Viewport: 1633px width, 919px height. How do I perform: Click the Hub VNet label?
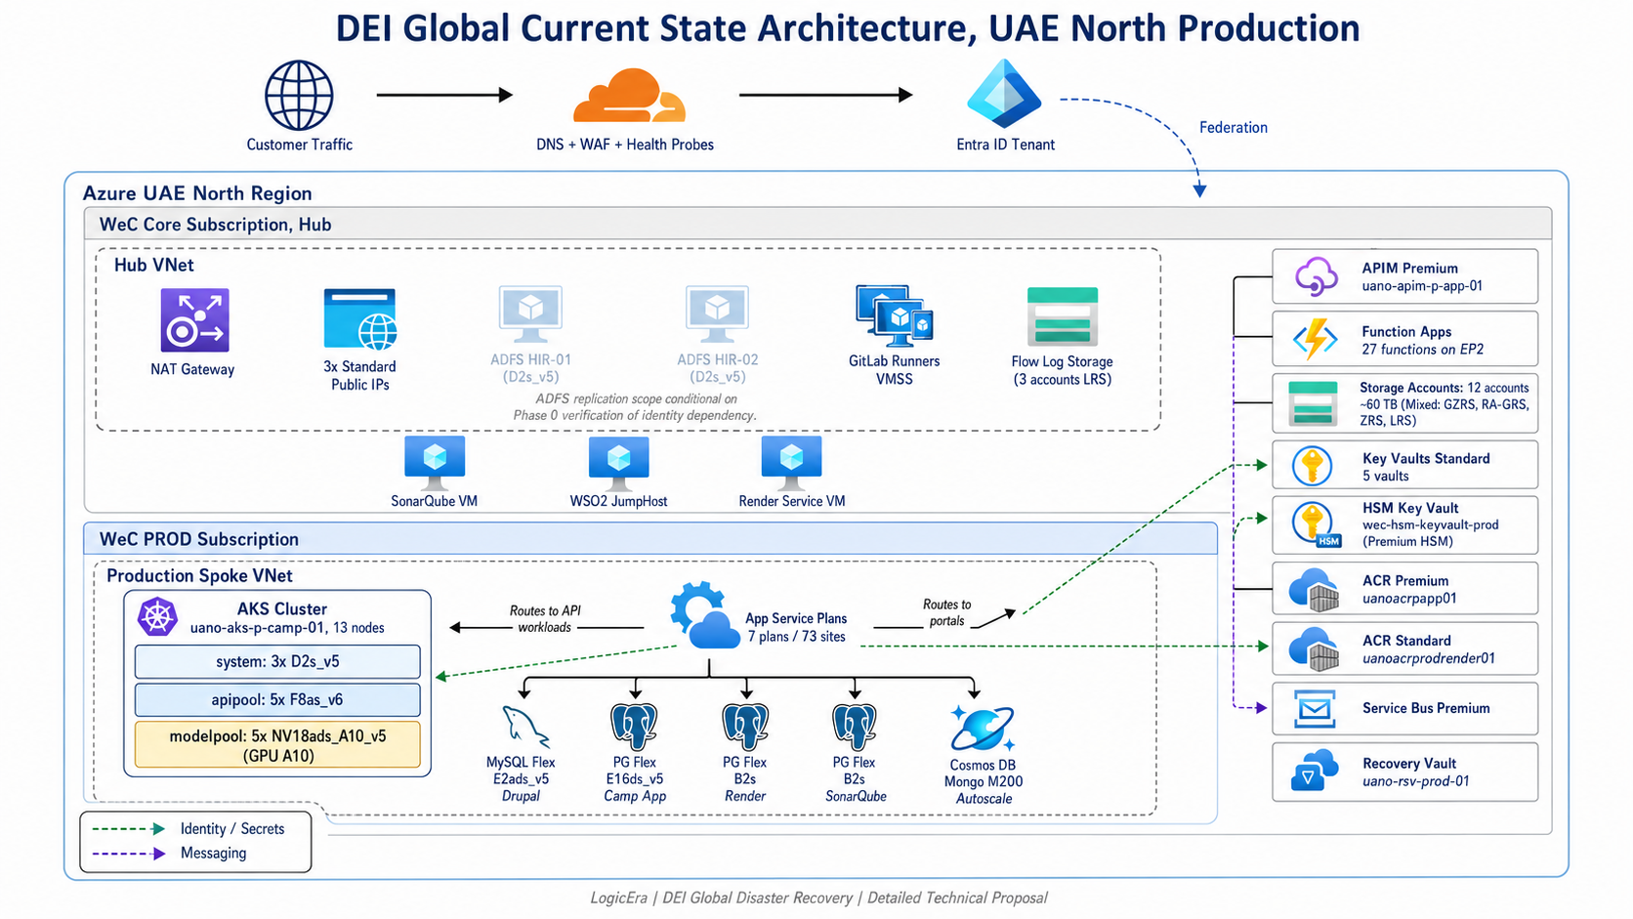(x=153, y=265)
